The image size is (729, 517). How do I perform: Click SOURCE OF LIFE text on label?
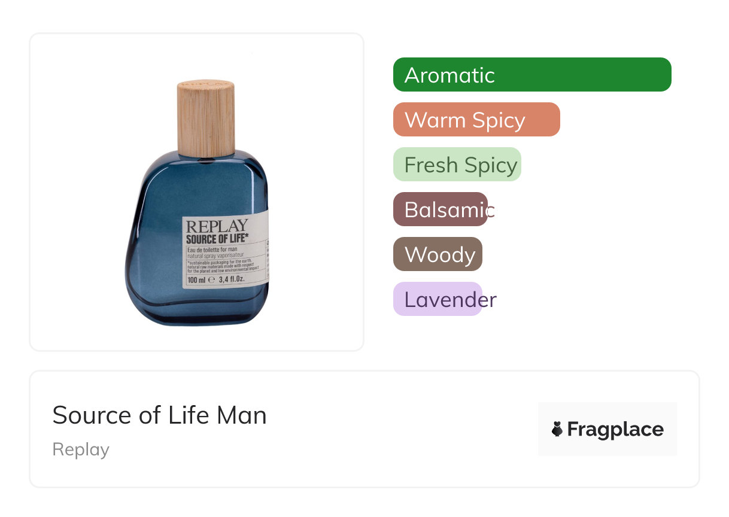(217, 239)
